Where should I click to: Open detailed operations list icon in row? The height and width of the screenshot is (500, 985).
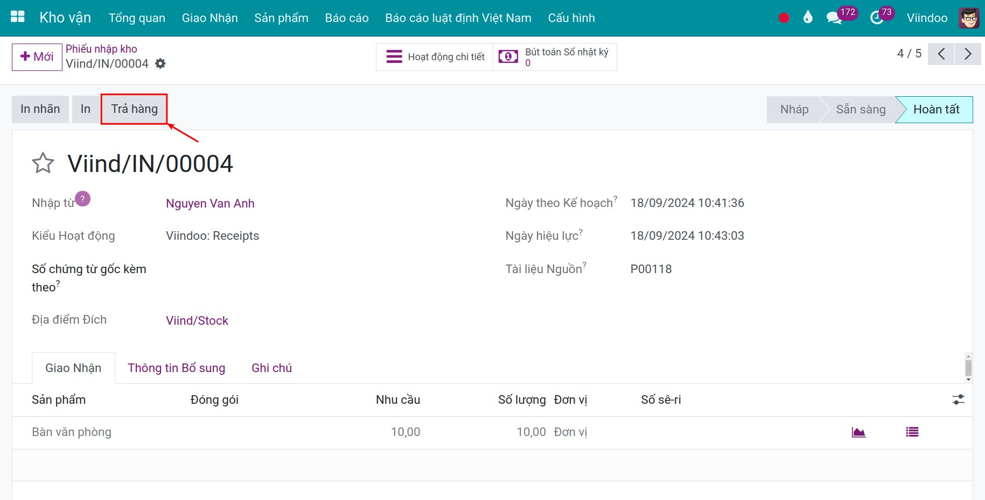point(912,432)
